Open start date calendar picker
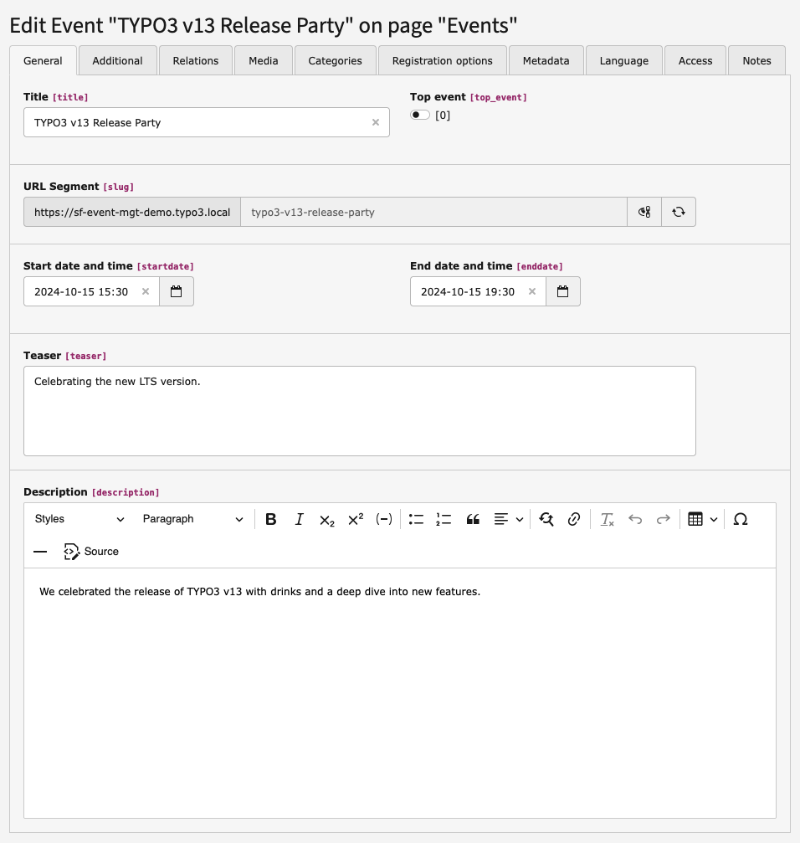Screen dimensions: 800x843 [x=176, y=291]
